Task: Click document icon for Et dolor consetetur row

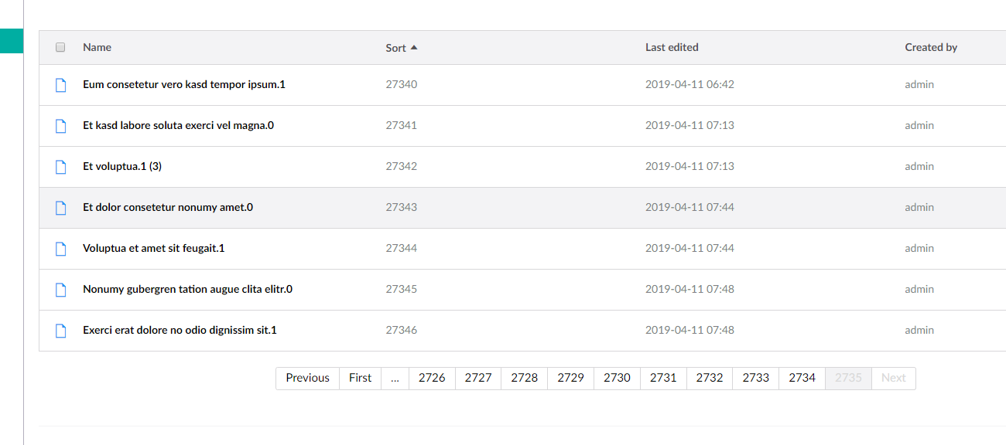Action: pyautogui.click(x=61, y=208)
